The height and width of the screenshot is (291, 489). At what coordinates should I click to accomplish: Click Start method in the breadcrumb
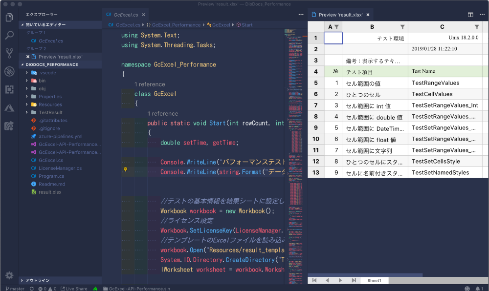(247, 25)
